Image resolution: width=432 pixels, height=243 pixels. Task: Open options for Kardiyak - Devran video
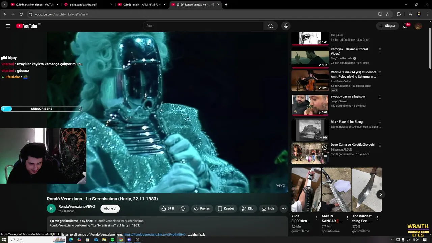point(380,50)
